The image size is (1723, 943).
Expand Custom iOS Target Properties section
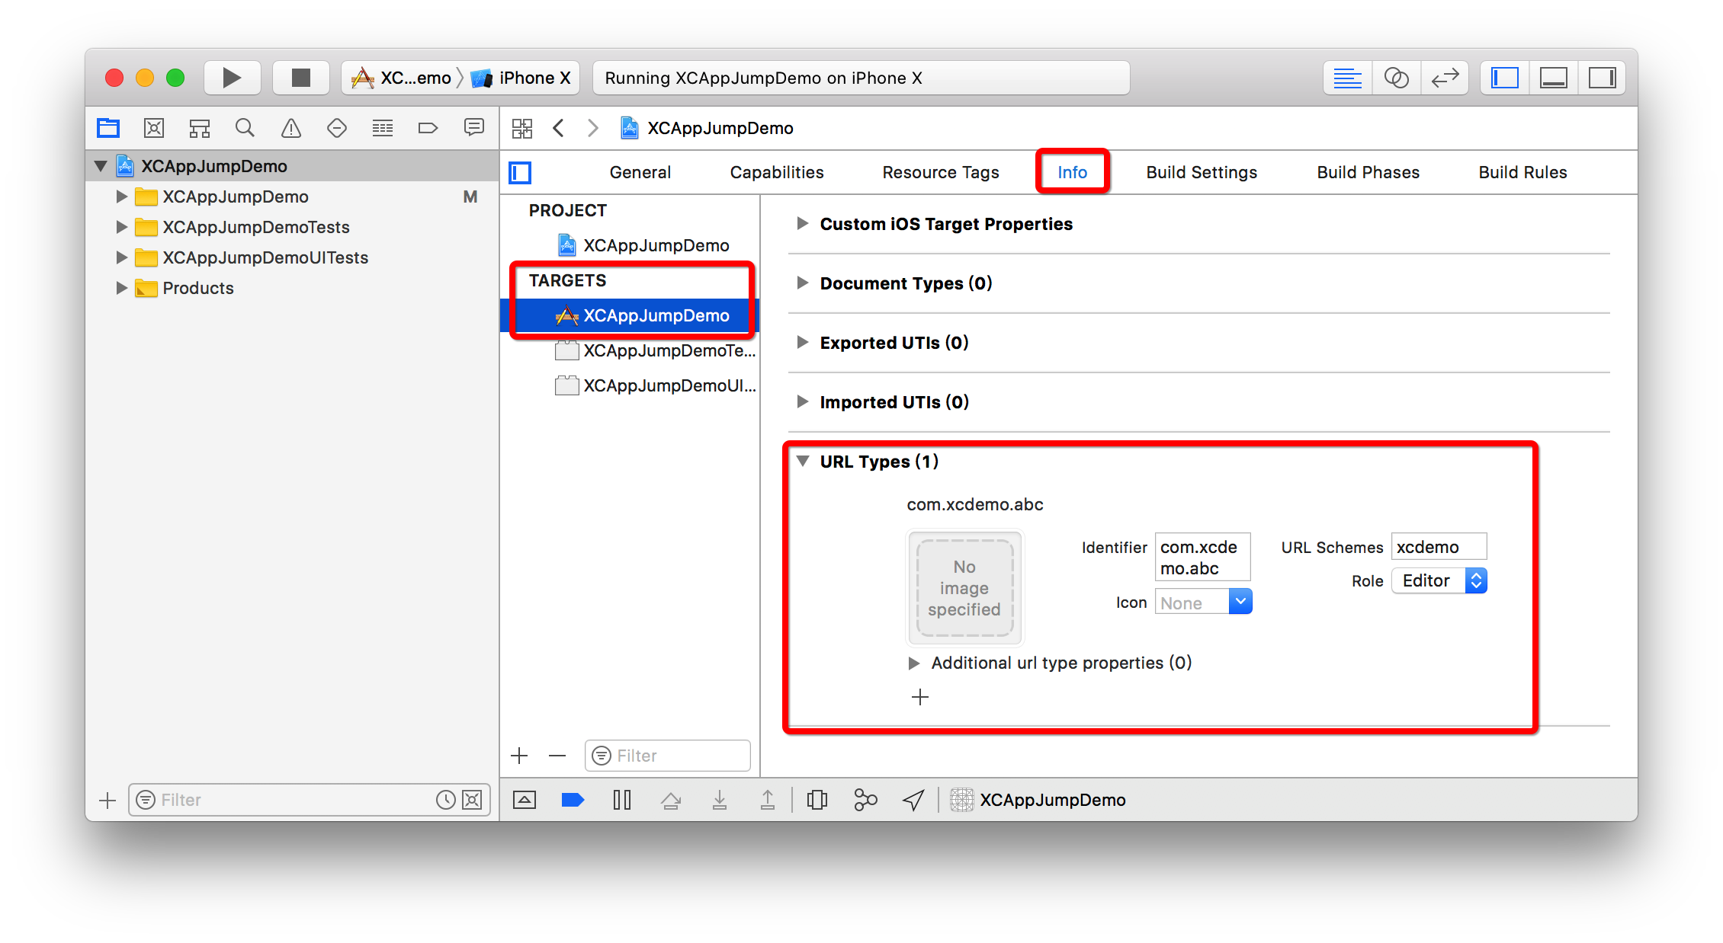tap(802, 224)
